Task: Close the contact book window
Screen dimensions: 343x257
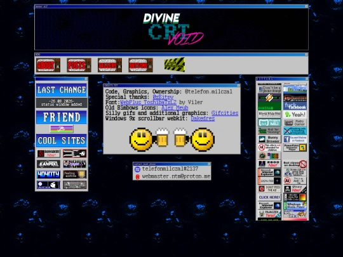Action: [209, 164]
